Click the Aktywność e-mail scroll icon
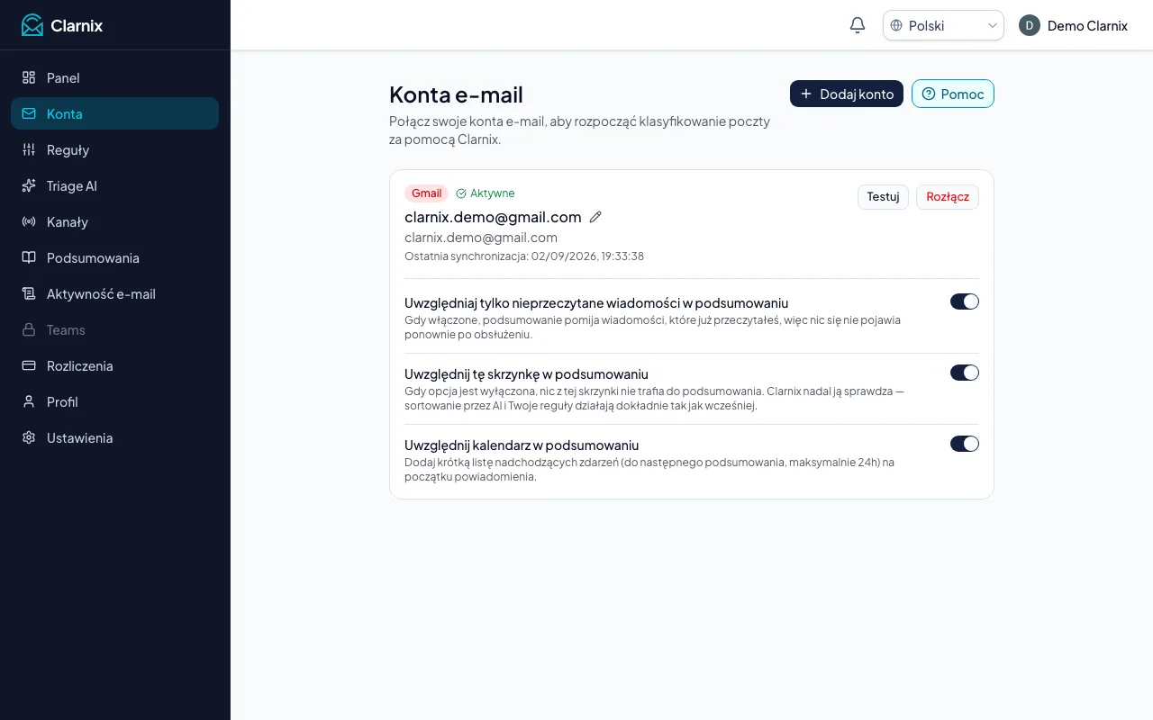1153x720 pixels. [29, 293]
